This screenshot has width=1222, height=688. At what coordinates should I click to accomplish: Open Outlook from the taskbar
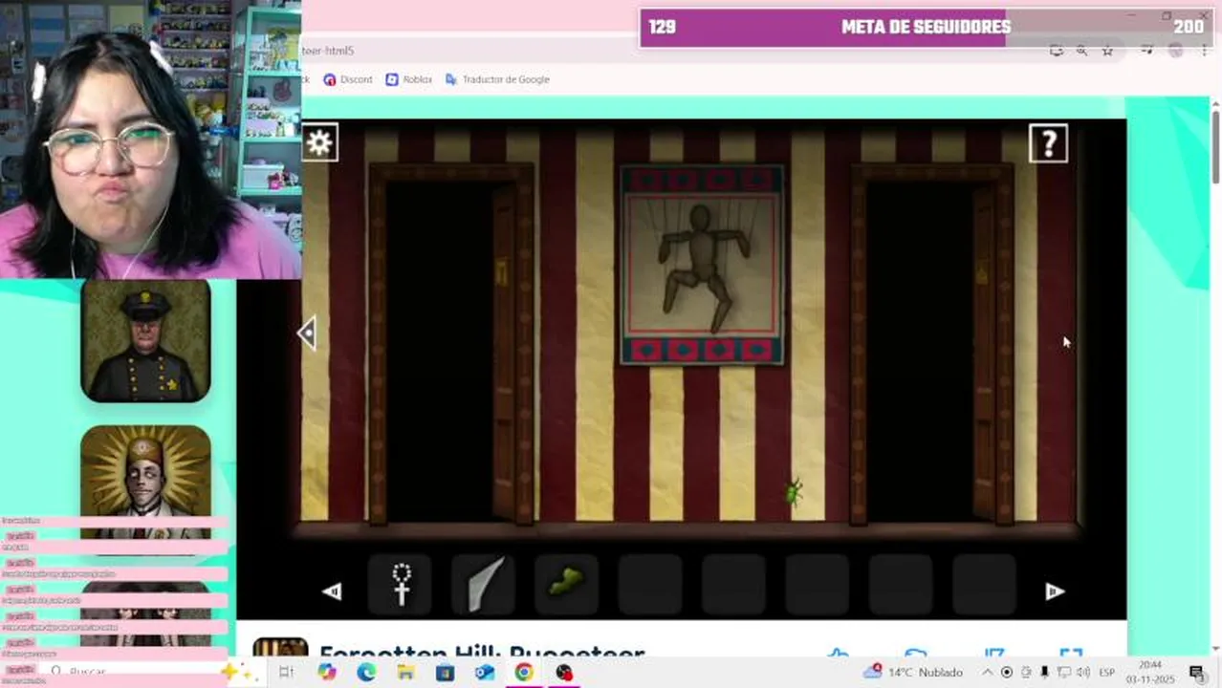tap(485, 672)
